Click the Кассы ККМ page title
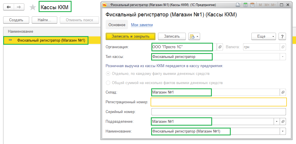The width and height of the screenshot is (296, 144). click(55, 7)
